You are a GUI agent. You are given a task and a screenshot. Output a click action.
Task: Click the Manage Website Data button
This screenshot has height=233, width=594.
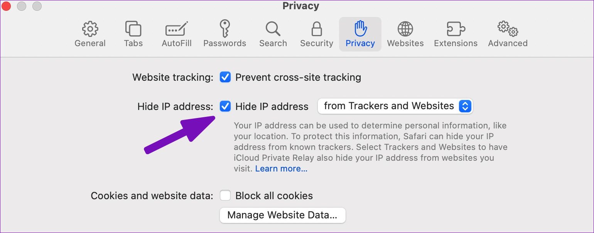click(x=282, y=215)
